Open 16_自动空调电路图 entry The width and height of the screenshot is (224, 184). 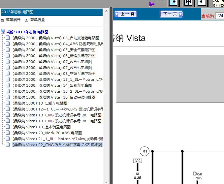coord(54,97)
